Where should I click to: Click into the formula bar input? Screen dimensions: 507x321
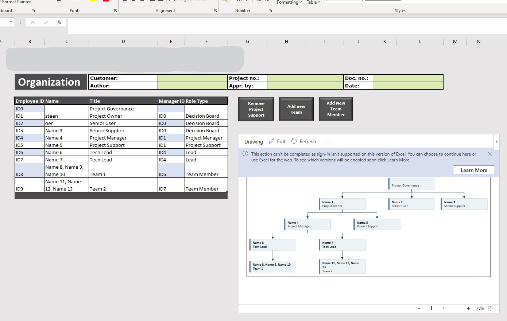pos(287,26)
